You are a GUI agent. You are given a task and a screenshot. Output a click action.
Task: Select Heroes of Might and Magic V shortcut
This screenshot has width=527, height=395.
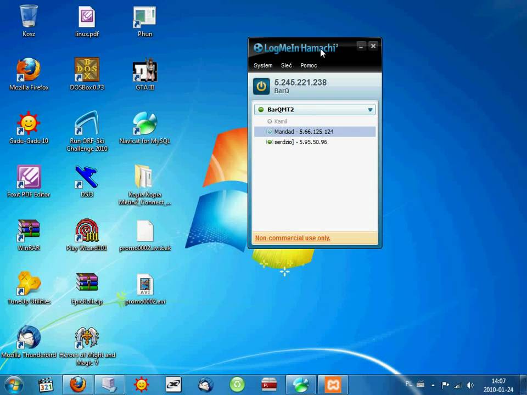tap(87, 346)
